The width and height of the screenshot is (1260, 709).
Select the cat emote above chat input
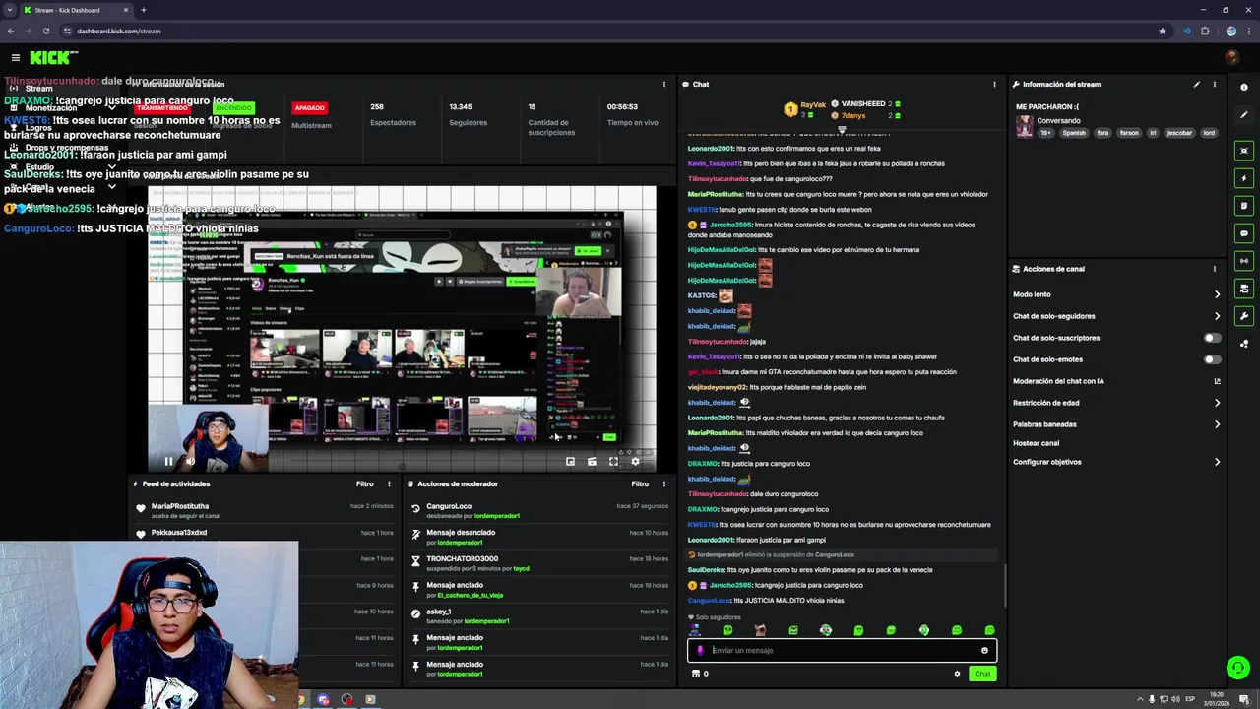pyautogui.click(x=760, y=630)
